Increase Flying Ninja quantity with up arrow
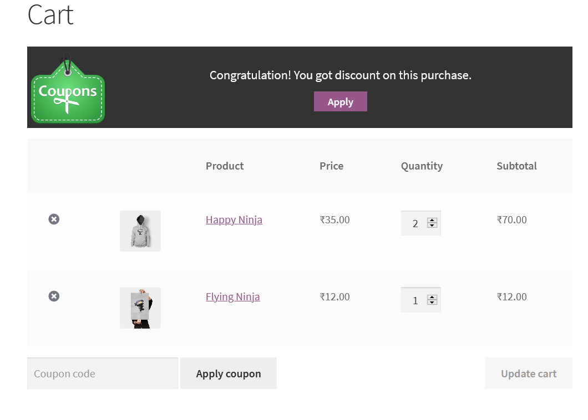Screen dimensions: 588x420 coord(432,296)
